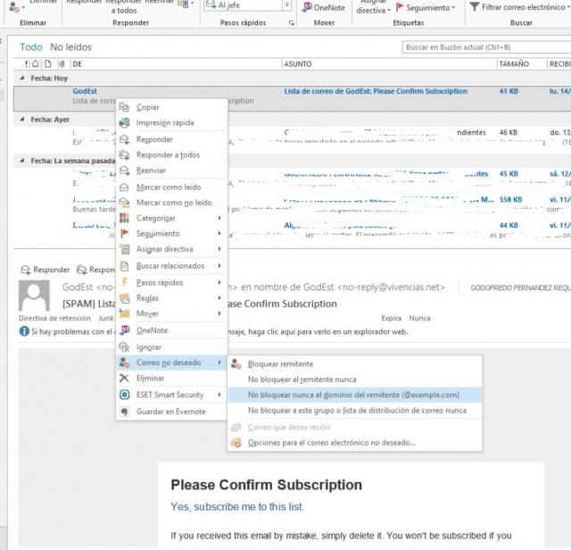This screenshot has height=550, width=571.
Task: Expand the Pasos rápidos gallery dropdown arrow
Action: (x=287, y=5)
